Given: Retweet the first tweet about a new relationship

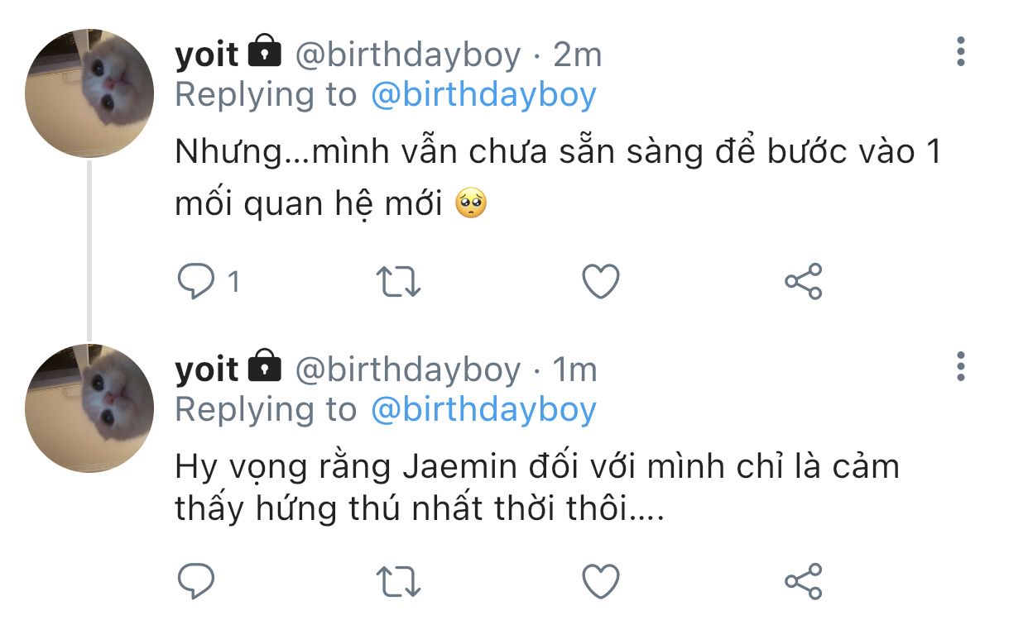Looking at the screenshot, I should (x=399, y=282).
